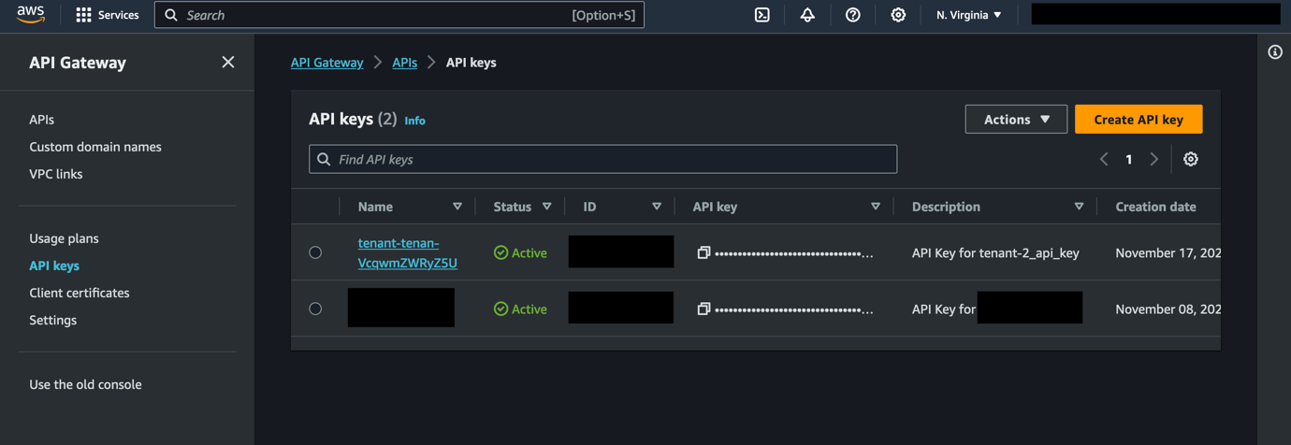
Task: Click the magnifier in Find API keys field
Action: pyautogui.click(x=324, y=159)
